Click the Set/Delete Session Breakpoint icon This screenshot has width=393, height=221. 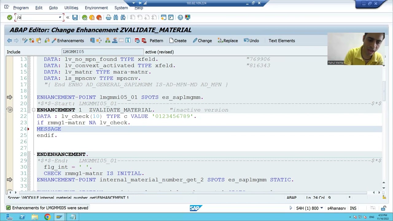click(x=137, y=41)
